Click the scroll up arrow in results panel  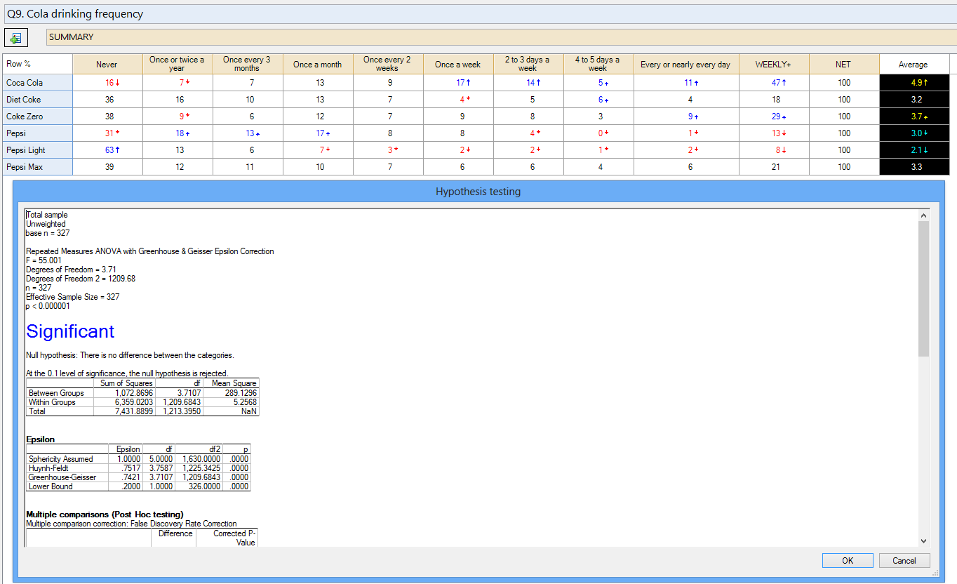pos(923,215)
